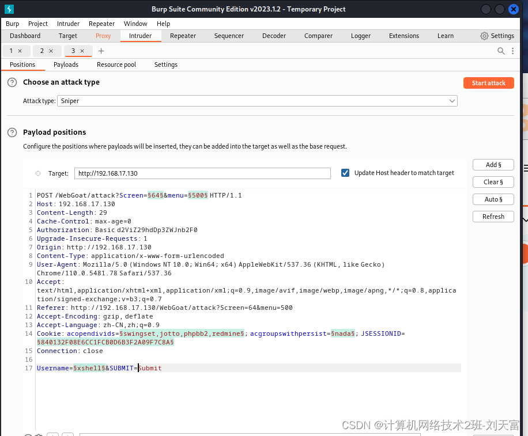
Task: Click the target crosshair icon beside Target label
Action: [x=38, y=173]
